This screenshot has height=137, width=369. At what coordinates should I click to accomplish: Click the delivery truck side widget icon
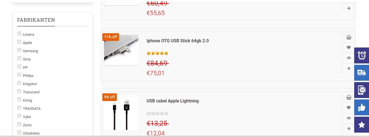click(x=362, y=73)
